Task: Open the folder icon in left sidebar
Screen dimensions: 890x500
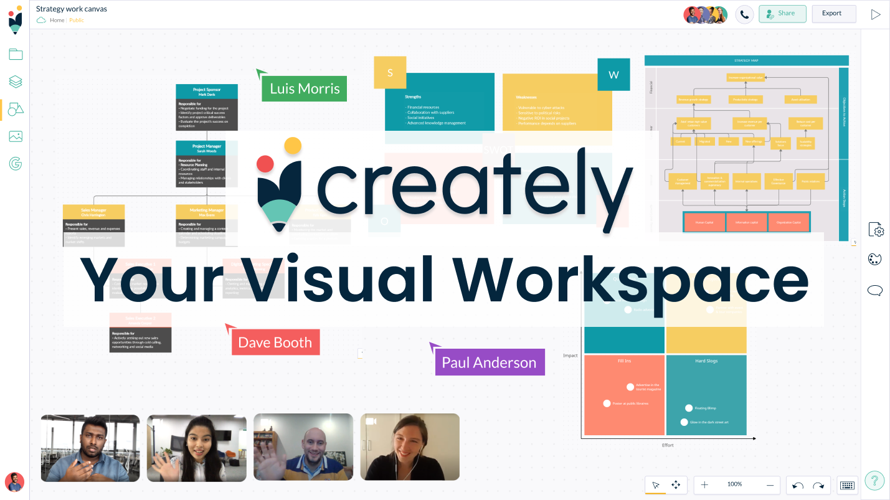Action: click(x=16, y=54)
